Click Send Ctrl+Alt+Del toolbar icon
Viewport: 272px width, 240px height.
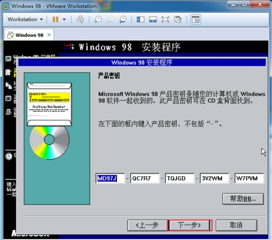pyautogui.click(x=80, y=19)
